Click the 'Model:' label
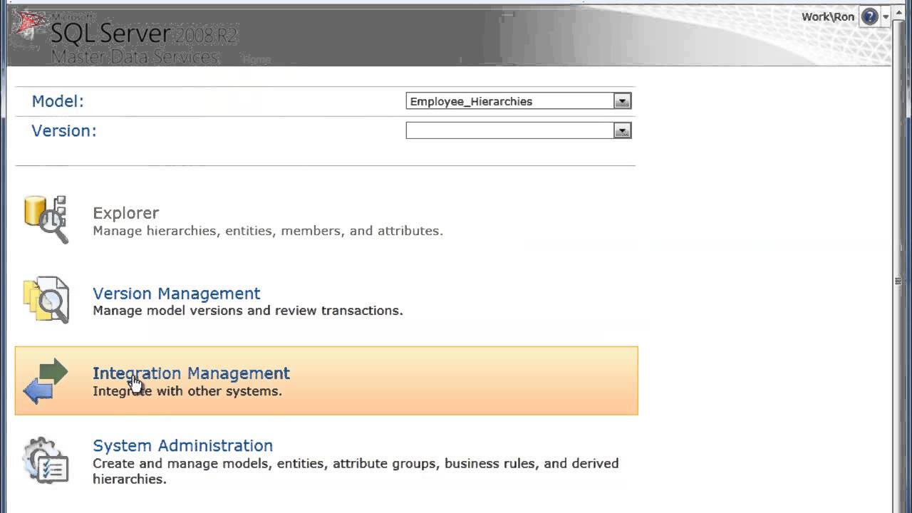Viewport: 912px width, 513px height. [x=58, y=101]
